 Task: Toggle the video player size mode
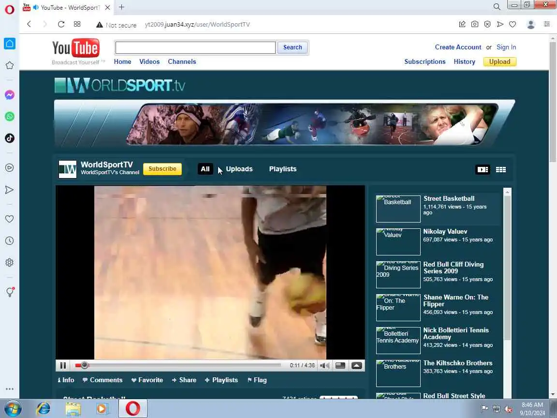[340, 365]
